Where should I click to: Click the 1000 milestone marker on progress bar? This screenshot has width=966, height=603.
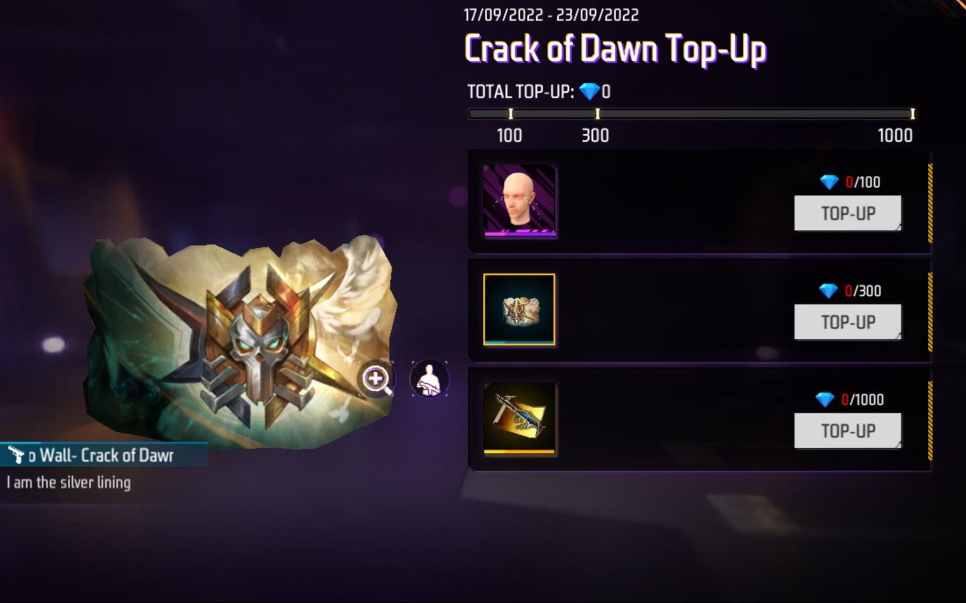click(912, 114)
